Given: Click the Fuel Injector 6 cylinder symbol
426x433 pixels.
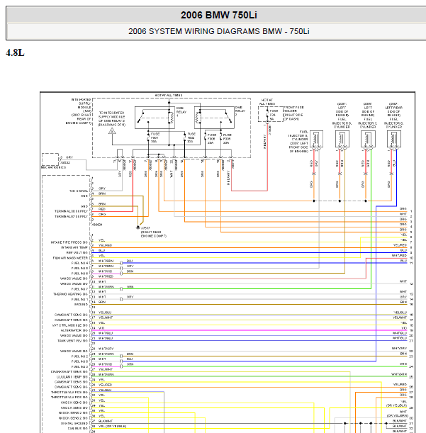Looking at the screenshot, I should click(342, 139).
